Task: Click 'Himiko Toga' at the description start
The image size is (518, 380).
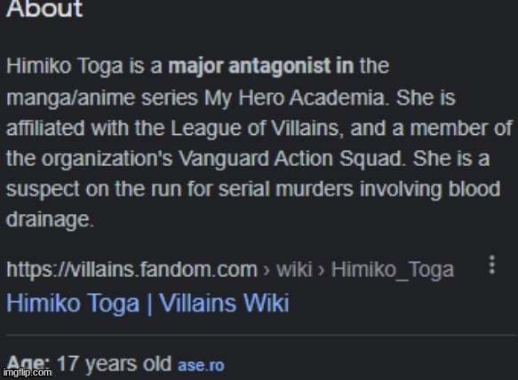Action: (x=65, y=66)
